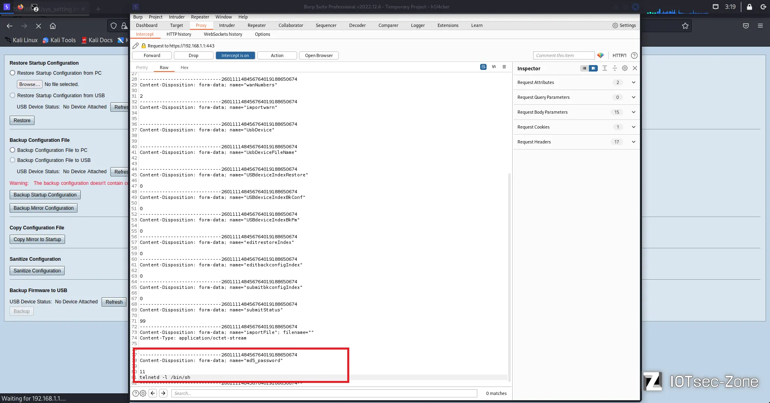Expand the Request Body Parameters section
This screenshot has width=770, height=403.
tap(576, 112)
